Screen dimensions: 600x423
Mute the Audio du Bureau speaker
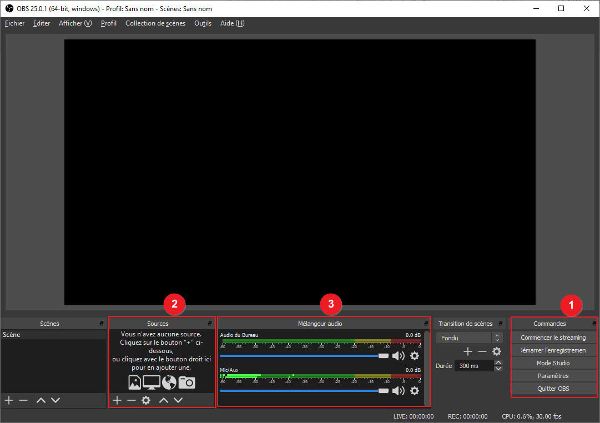[399, 356]
